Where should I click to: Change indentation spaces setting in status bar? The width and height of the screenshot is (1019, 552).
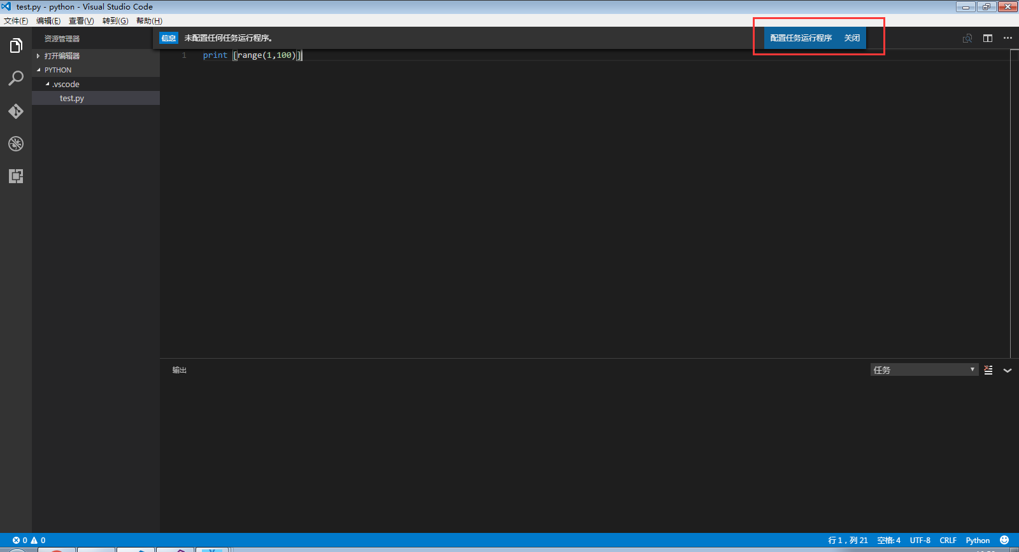coord(888,540)
